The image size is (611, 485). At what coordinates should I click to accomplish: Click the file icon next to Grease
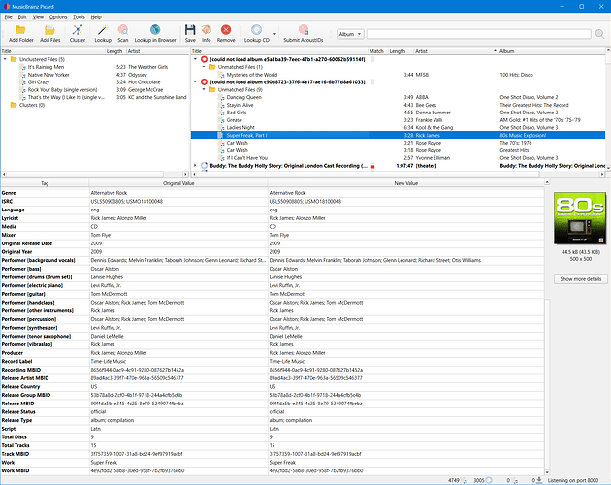click(x=221, y=120)
